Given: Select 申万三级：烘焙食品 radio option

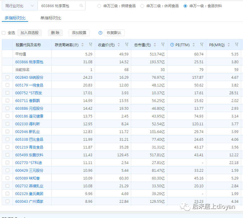Looking at the screenshot, I should click(99, 6).
